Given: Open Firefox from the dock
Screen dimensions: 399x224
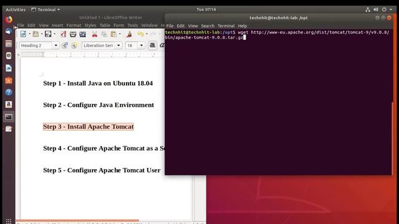Looking at the screenshot, I should coord(9,19).
